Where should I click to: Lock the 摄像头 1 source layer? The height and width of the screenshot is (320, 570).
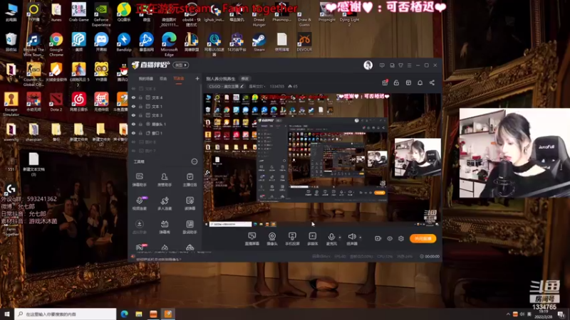(x=140, y=124)
